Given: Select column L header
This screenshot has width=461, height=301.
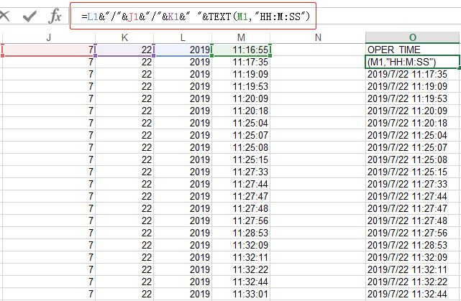Looking at the screenshot, I should (x=183, y=37).
